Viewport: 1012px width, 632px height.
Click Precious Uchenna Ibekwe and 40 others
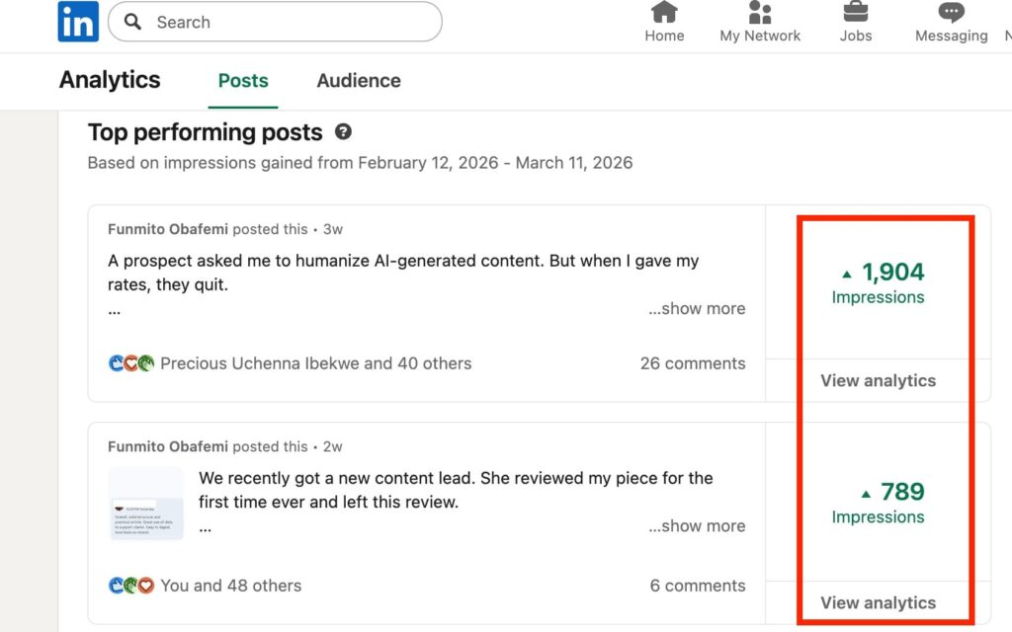(x=316, y=363)
